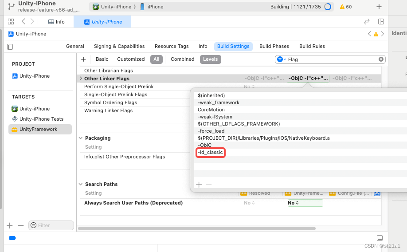Select the Unity-iPhone scheme in toolbar
Screen dimensions: 407x252
coord(112,7)
